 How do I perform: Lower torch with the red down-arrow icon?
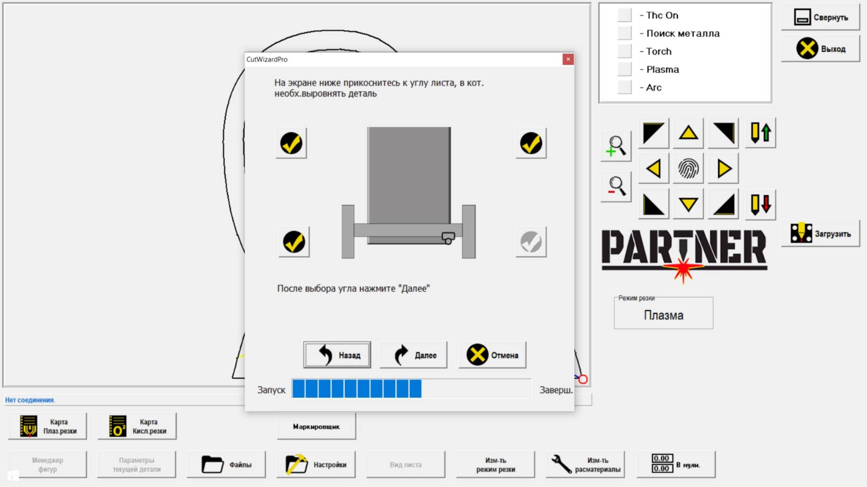760,204
